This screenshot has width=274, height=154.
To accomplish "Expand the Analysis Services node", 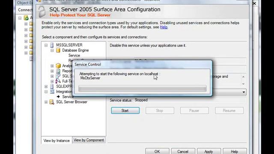I will click(52, 66).
